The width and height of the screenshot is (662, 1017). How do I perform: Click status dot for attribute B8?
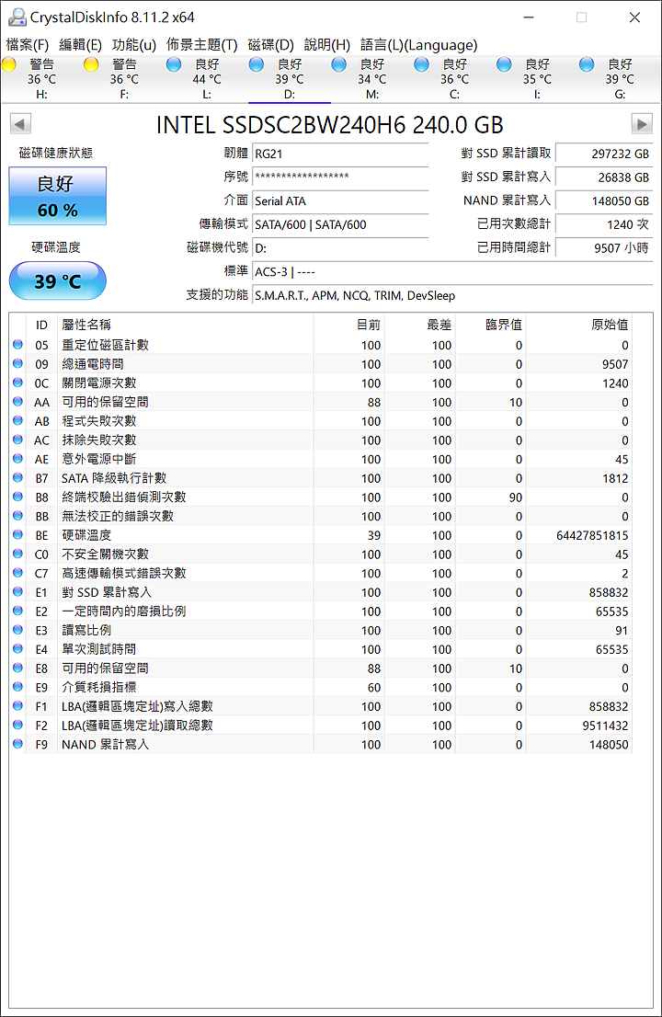(17, 497)
